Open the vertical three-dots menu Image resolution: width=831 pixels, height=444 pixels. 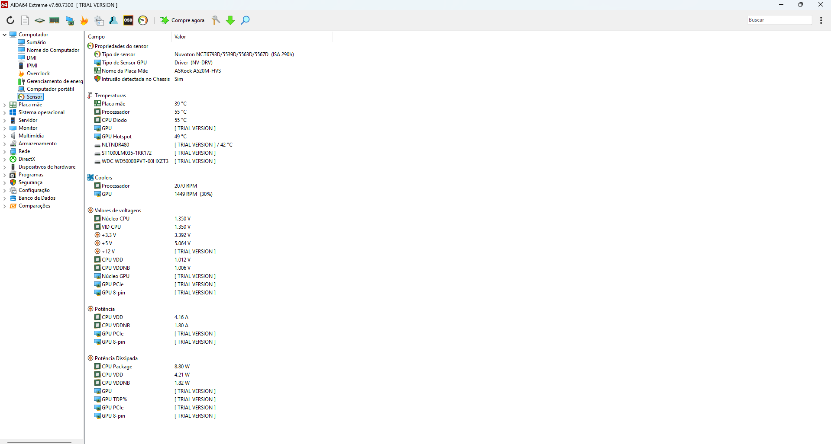[821, 20]
